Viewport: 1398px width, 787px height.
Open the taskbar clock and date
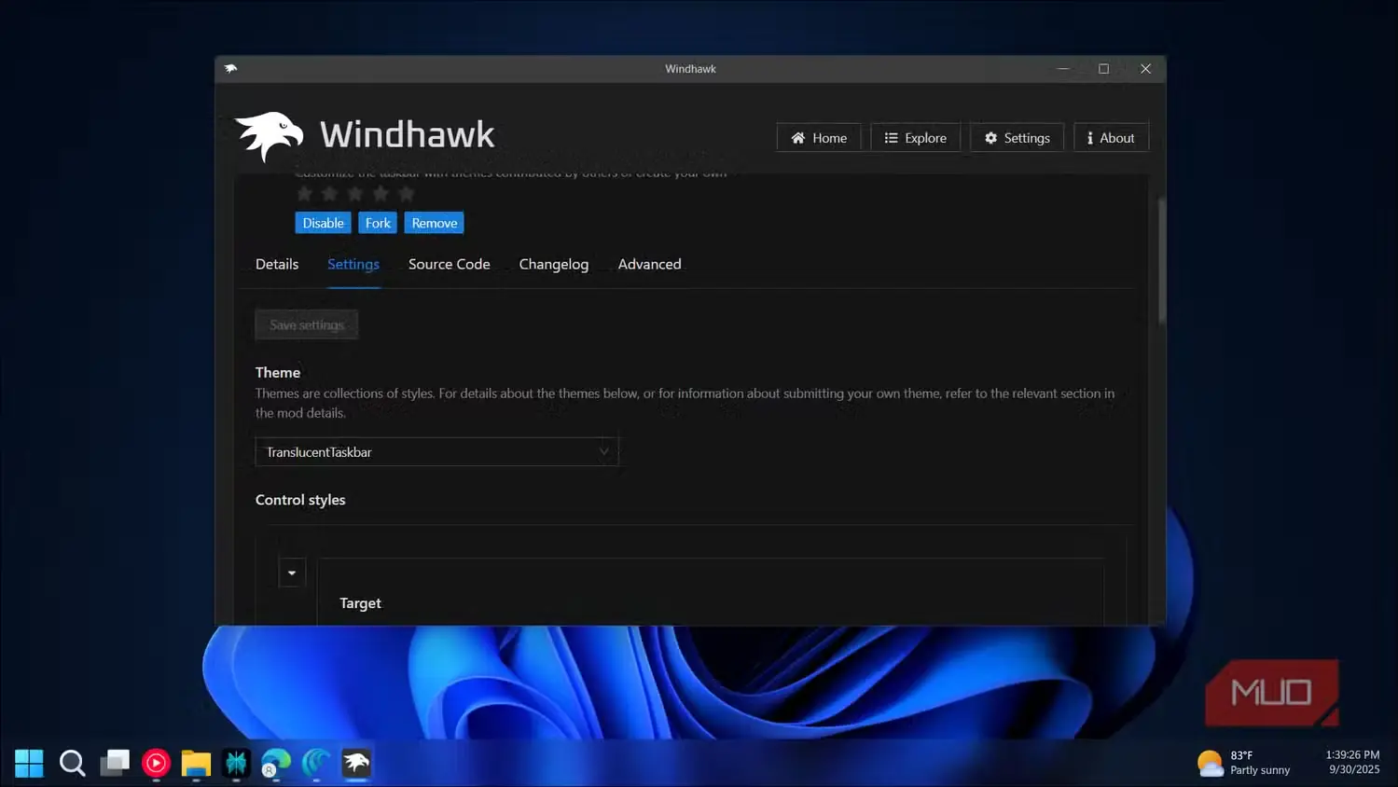point(1353,762)
